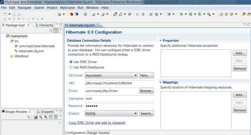
Task: Minimize the Package Explorer panel
Action: [57, 24]
